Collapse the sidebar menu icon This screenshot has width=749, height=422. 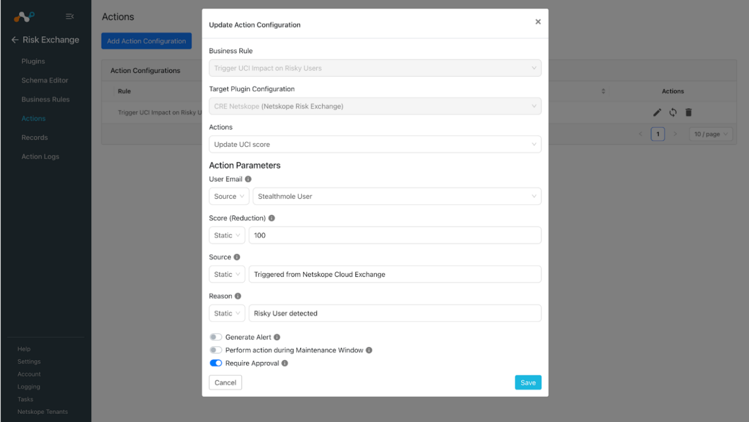coord(70,16)
